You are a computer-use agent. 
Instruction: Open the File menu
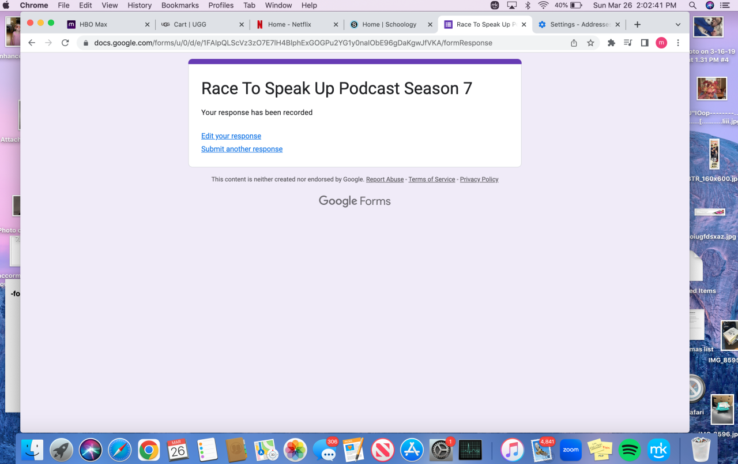point(63,5)
